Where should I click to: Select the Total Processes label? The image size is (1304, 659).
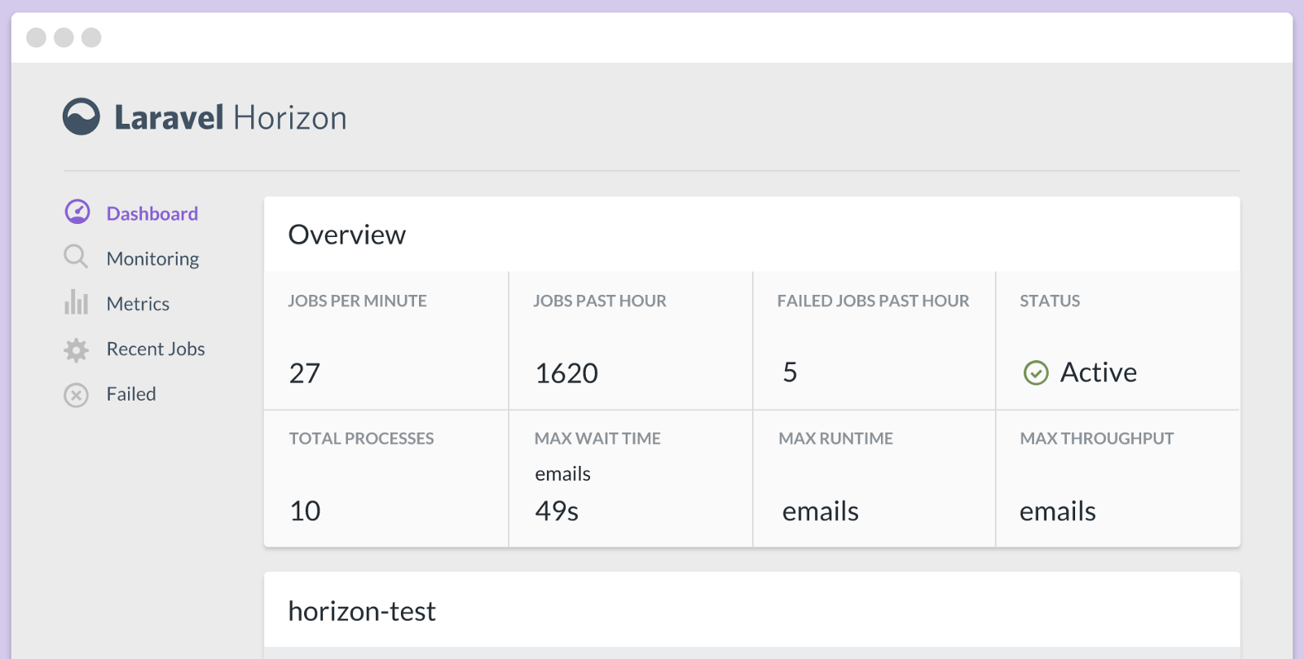[361, 438]
